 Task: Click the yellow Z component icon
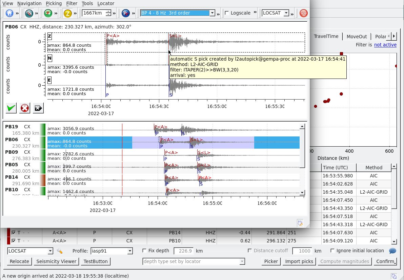pos(67,13)
